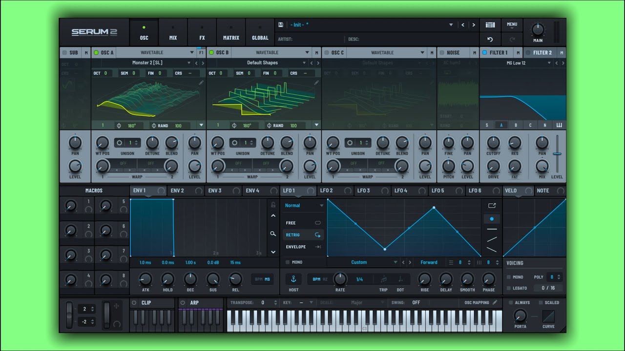Open the preset browser icon

(x=490, y=25)
